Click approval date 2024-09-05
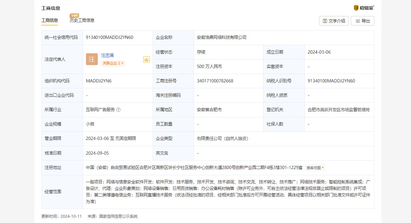 tap(97, 153)
